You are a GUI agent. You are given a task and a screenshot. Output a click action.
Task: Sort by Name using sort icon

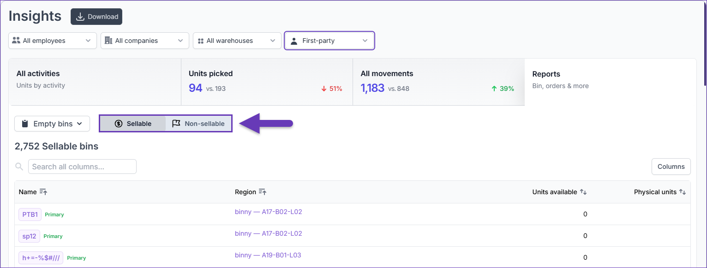point(43,192)
